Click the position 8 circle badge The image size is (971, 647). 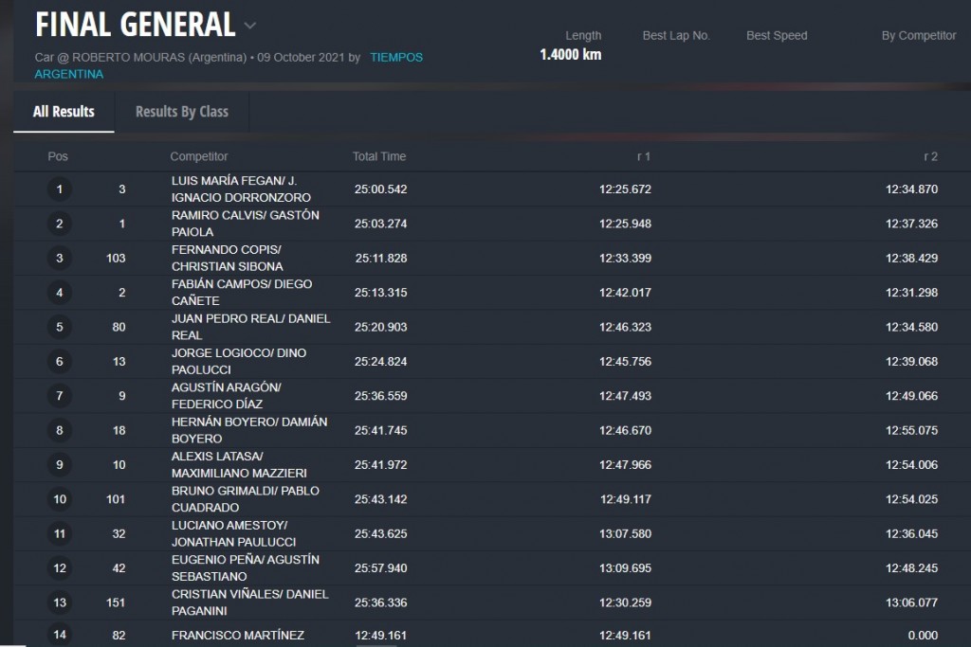click(x=60, y=430)
